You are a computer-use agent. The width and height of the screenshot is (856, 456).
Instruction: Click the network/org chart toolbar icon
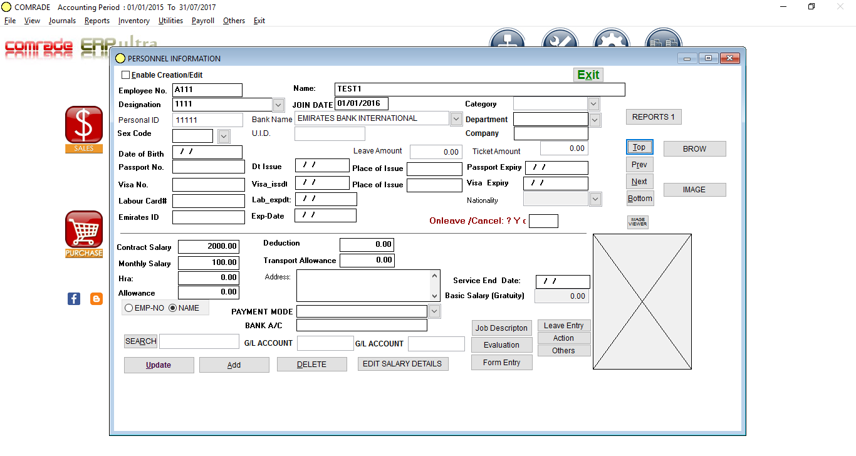[x=507, y=43]
